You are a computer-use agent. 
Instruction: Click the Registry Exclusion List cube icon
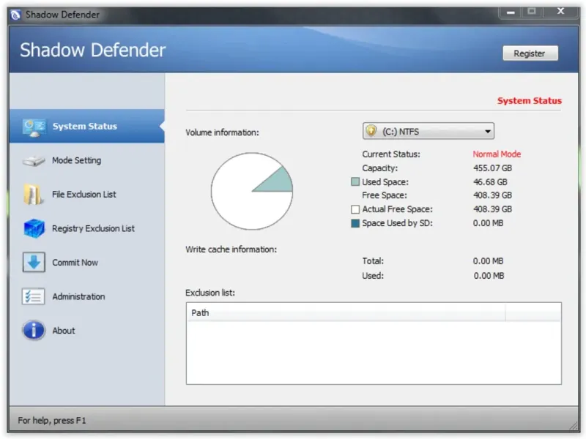tap(34, 228)
